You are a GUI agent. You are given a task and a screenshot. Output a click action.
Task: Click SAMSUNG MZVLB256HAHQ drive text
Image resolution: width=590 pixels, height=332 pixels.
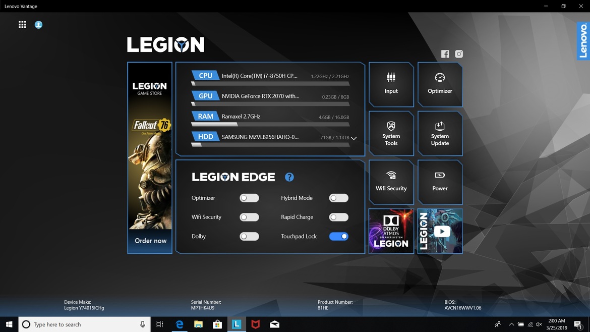pyautogui.click(x=260, y=137)
